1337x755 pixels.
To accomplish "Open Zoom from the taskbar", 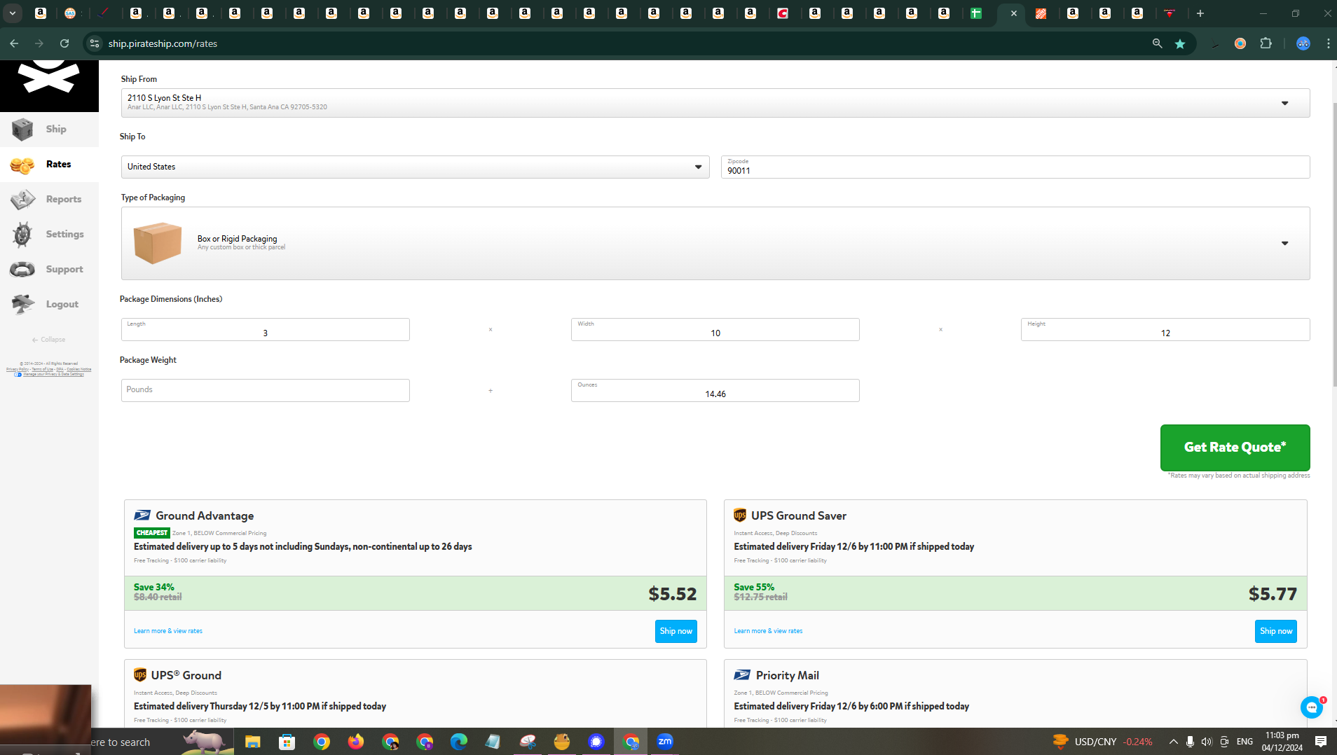I will 664,741.
